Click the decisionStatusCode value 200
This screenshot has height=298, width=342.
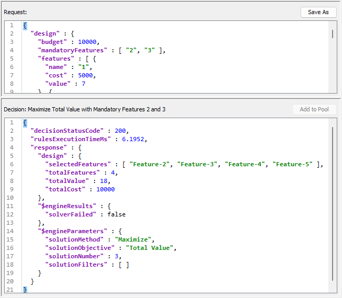(120, 131)
